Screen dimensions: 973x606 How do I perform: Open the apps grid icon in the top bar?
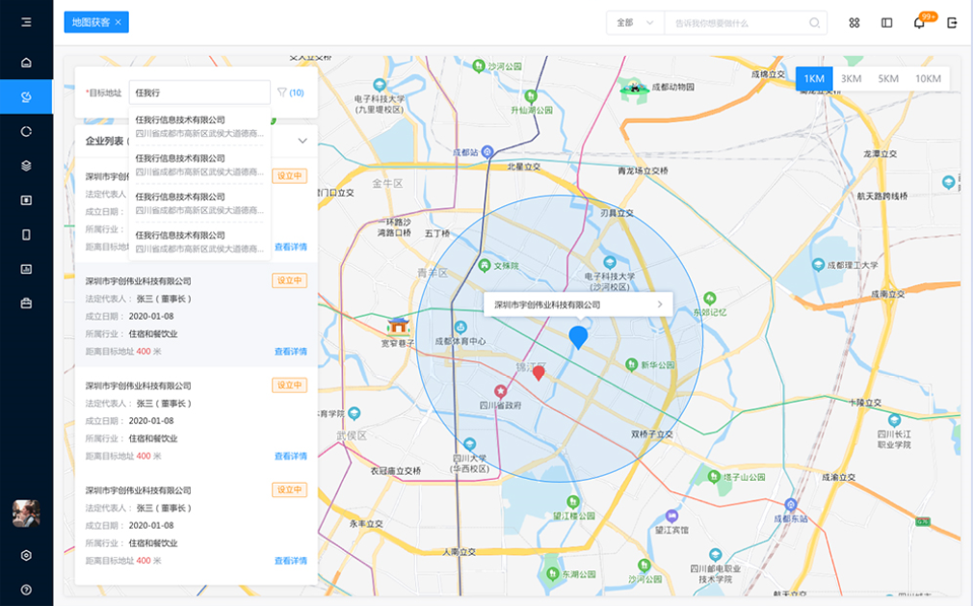pos(855,23)
